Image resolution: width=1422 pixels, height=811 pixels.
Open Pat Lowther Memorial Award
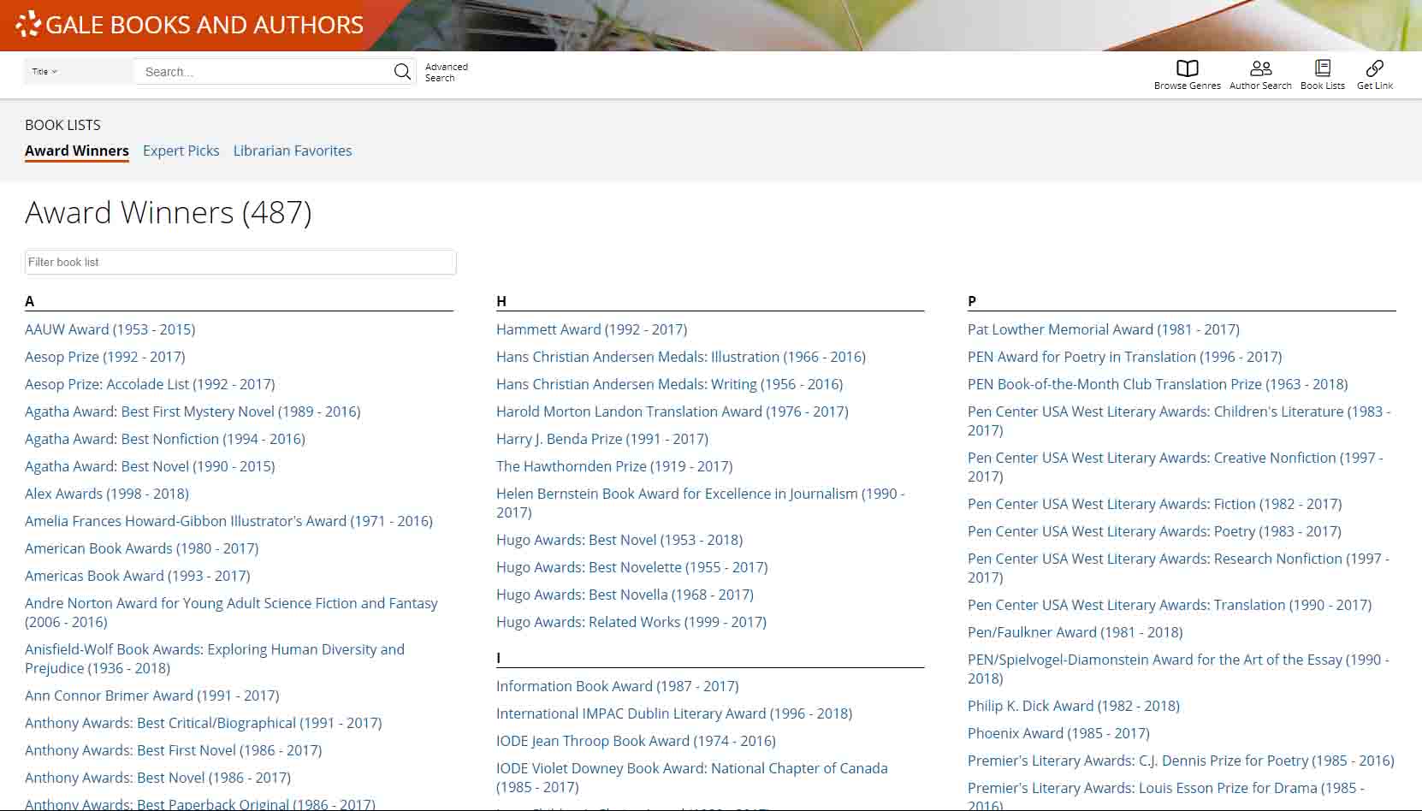[1103, 329]
